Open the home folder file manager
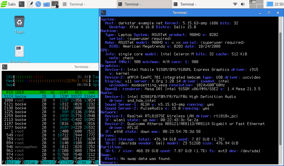 47,4
